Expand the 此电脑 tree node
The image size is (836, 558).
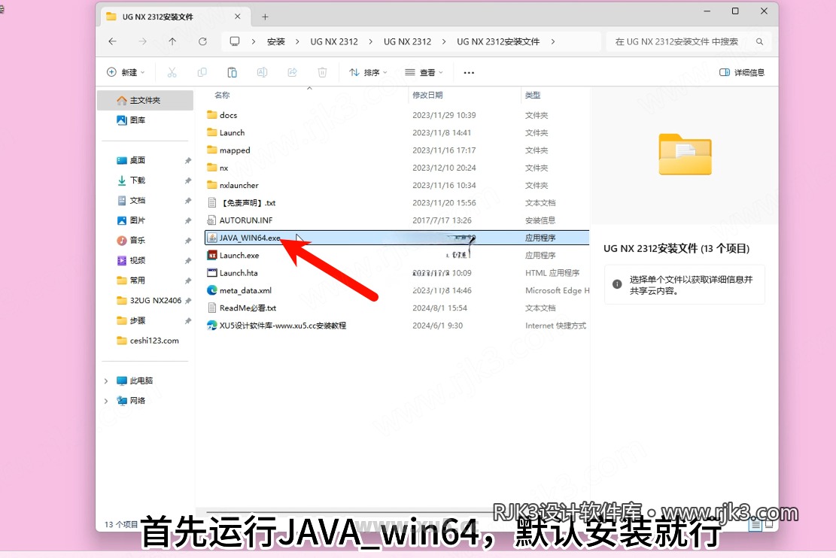coord(105,381)
